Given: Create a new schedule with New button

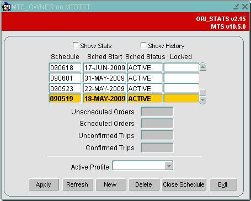Looking at the screenshot, I should 111,184.
